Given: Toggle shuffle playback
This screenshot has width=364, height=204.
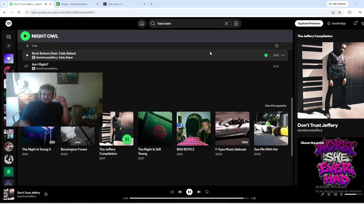Looking at the screenshot, I should 172,192.
